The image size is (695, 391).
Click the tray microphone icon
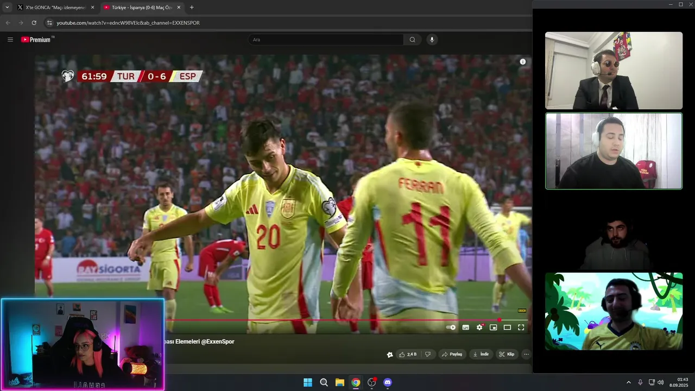[640, 382]
